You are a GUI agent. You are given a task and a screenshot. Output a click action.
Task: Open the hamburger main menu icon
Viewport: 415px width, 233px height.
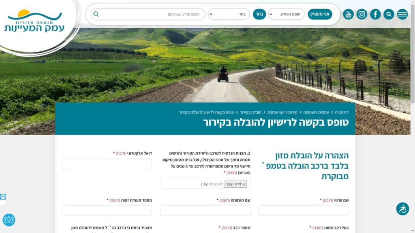coord(402,14)
